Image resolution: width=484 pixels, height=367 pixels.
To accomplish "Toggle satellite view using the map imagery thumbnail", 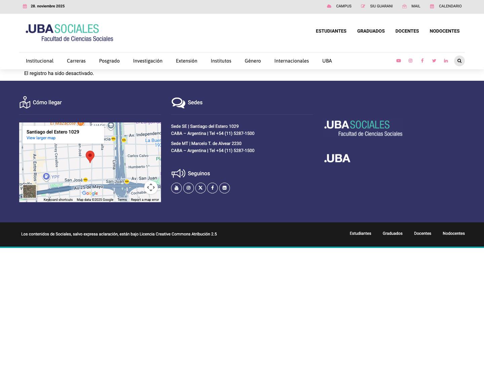I will coord(30,191).
